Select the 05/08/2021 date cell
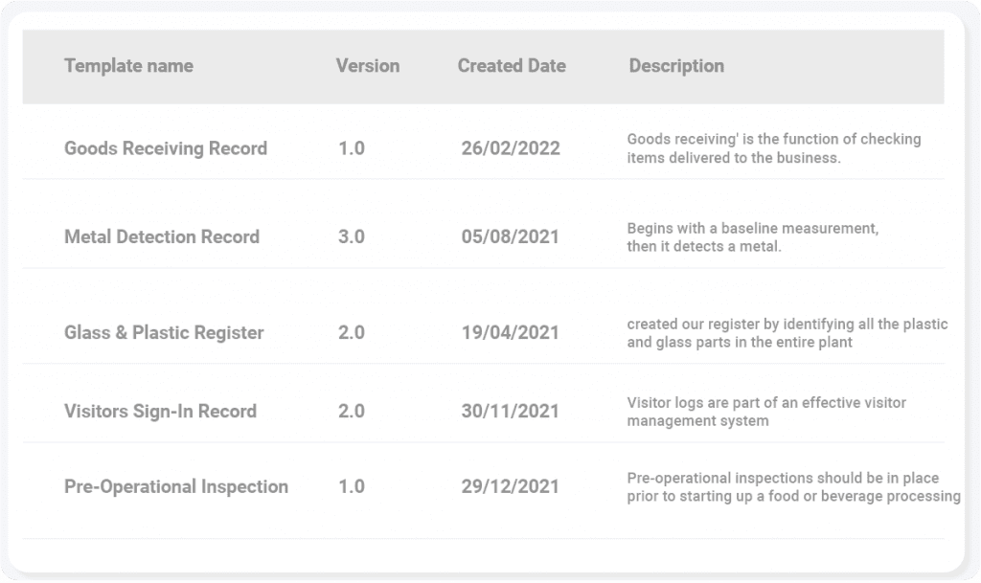981x583 pixels. (x=510, y=236)
